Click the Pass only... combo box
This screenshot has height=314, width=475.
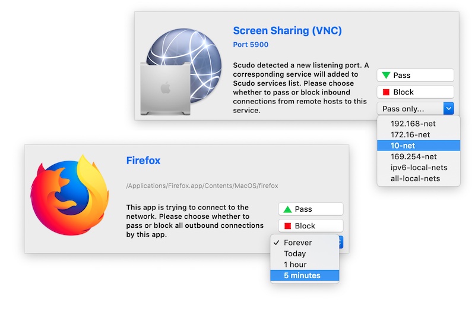[415, 108]
